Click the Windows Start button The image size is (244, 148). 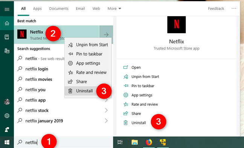click(x=7, y=142)
